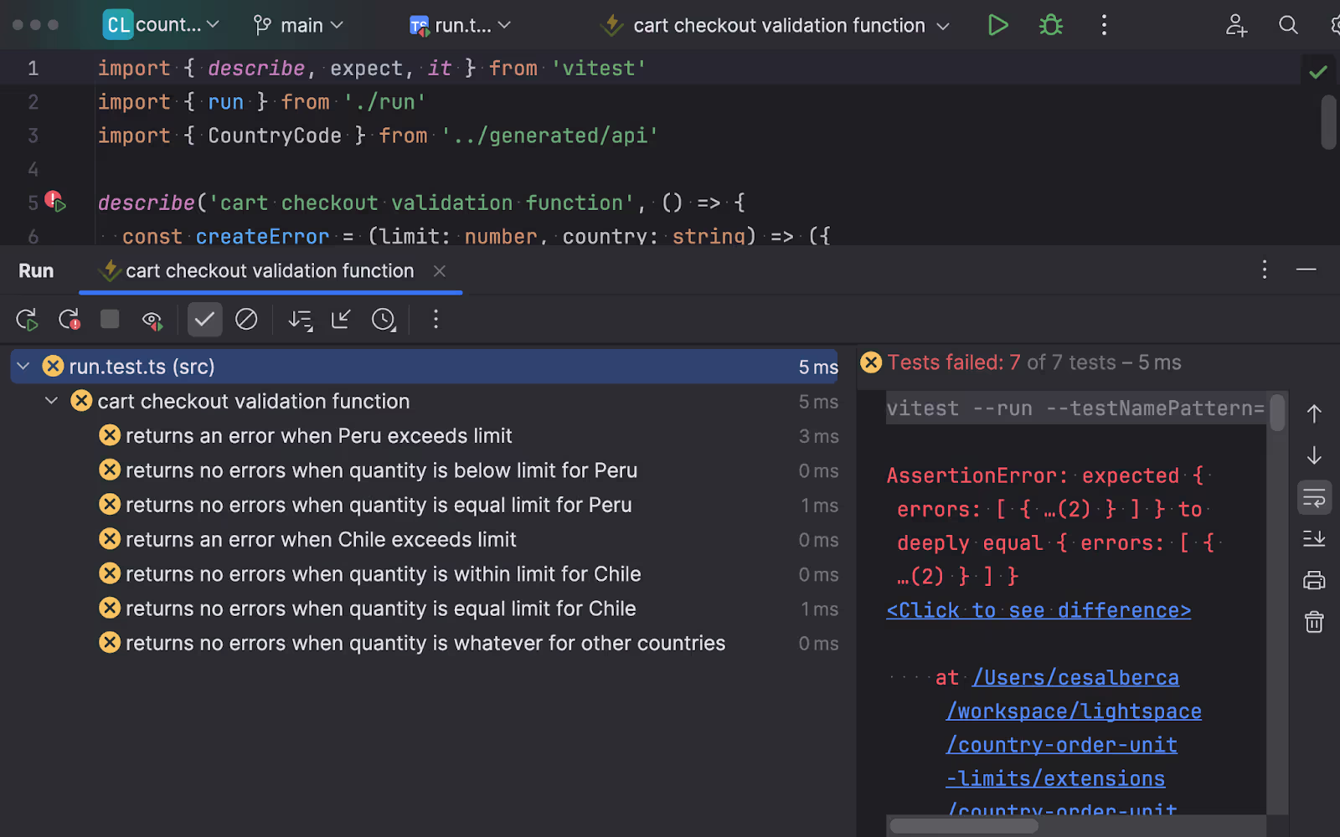This screenshot has height=837, width=1340.
Task: Click the 'Click to see difference' link
Action: pyautogui.click(x=1038, y=610)
